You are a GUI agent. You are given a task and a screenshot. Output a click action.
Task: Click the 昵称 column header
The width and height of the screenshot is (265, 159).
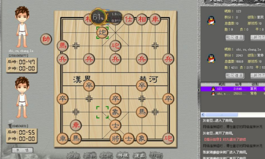coord(222,84)
